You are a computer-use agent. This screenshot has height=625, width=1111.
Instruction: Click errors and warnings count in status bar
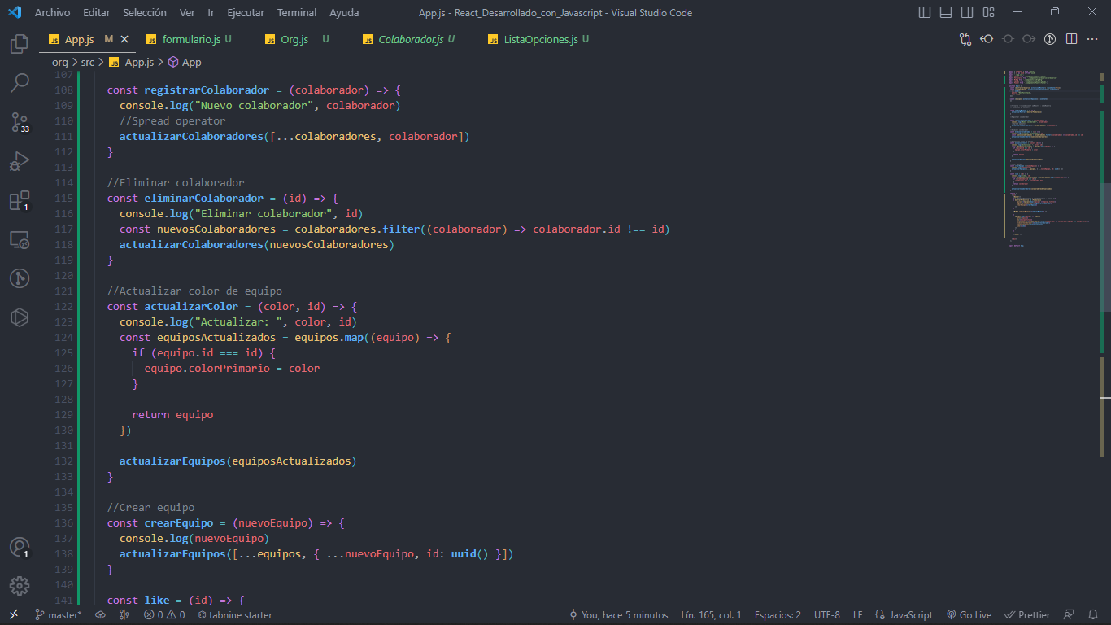[164, 615]
